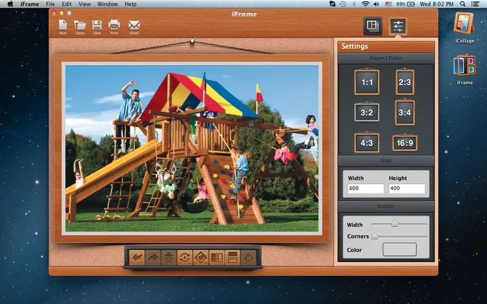Click the border Corners slider handle
Screen dimensions: 487x304
(x=374, y=236)
